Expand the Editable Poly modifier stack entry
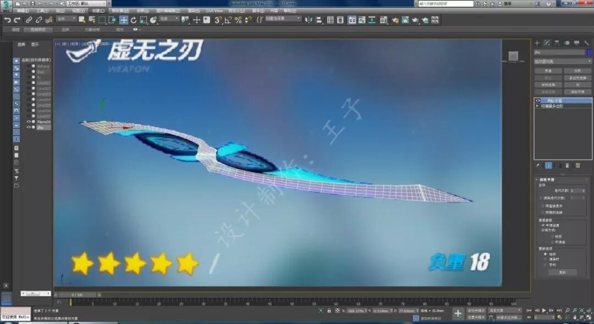The width and height of the screenshot is (594, 324). (537, 106)
